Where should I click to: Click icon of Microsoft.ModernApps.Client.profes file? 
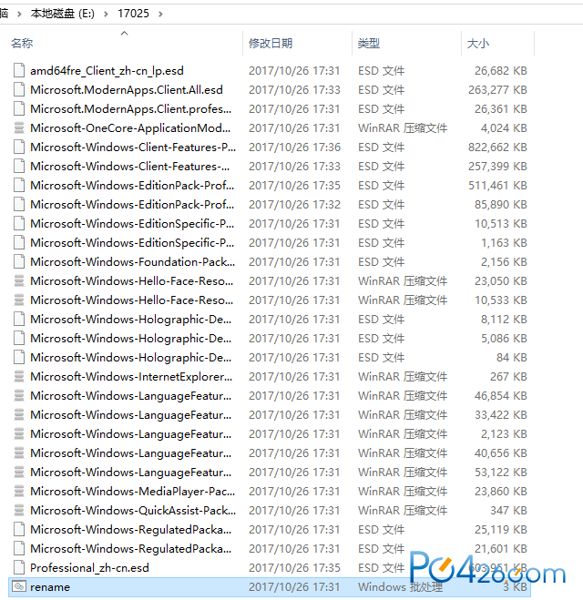[x=19, y=108]
